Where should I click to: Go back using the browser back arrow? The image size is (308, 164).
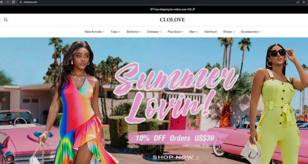2,2
